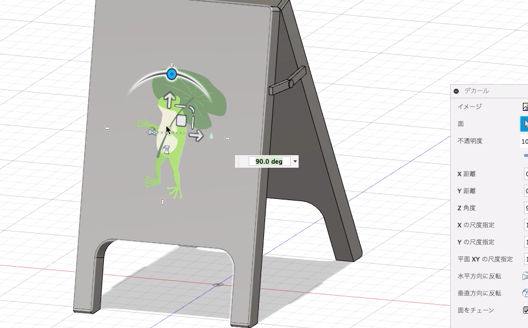Click the 水平方向に反転 label
Screen dimensions: 528x328
(479, 276)
